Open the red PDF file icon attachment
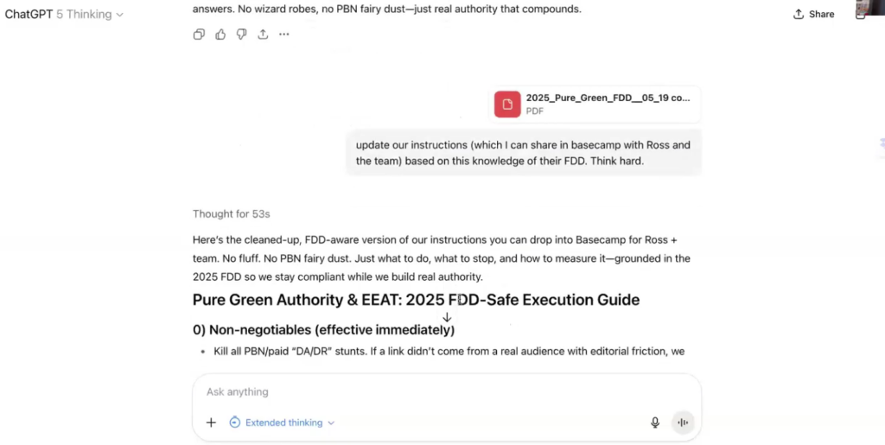Viewport: 885px width, 445px height. (x=507, y=105)
